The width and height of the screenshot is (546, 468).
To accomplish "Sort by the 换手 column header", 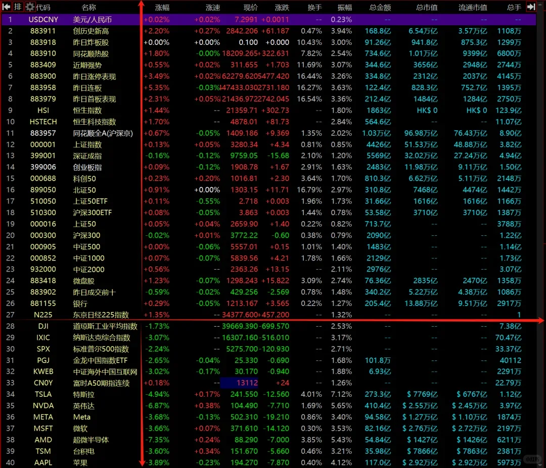I will tap(315, 7).
